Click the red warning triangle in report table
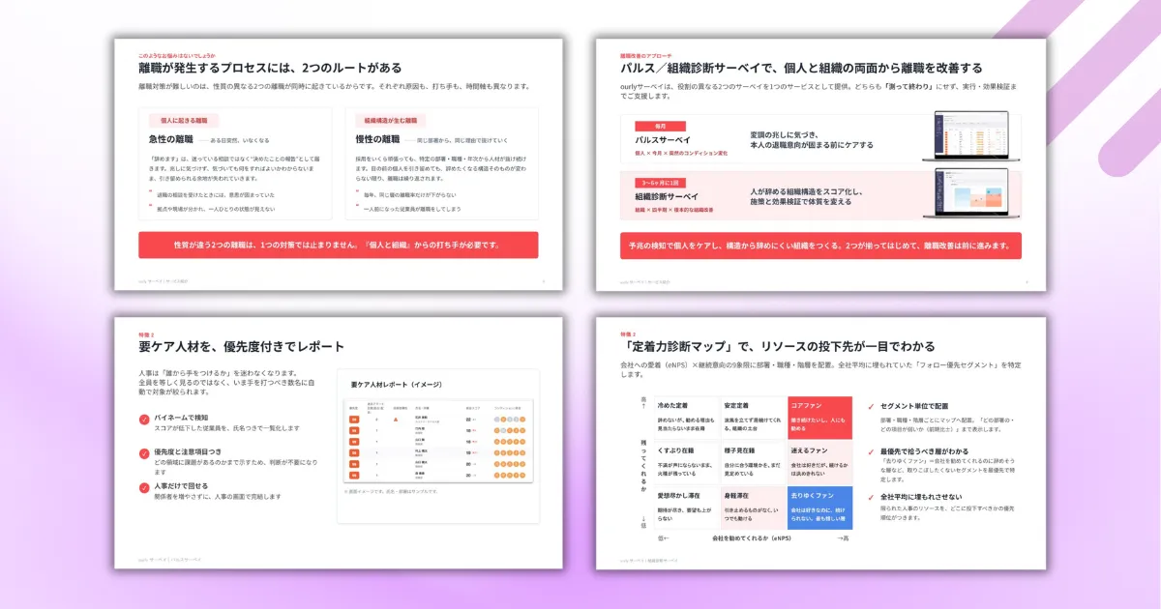This screenshot has height=609, width=1161. point(397,420)
